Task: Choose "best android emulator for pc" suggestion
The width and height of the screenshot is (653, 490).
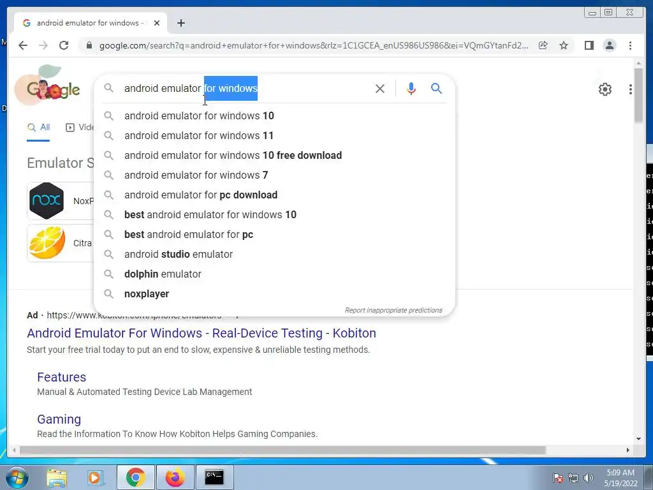Action: [x=275, y=235]
